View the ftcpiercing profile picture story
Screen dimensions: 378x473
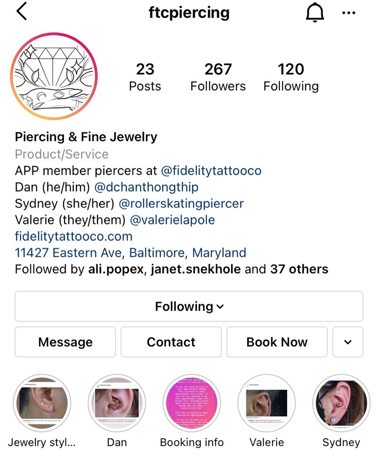click(54, 76)
